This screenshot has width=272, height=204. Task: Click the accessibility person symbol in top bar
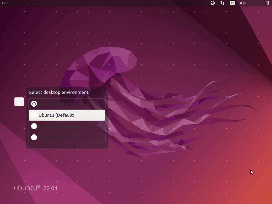[x=213, y=3]
